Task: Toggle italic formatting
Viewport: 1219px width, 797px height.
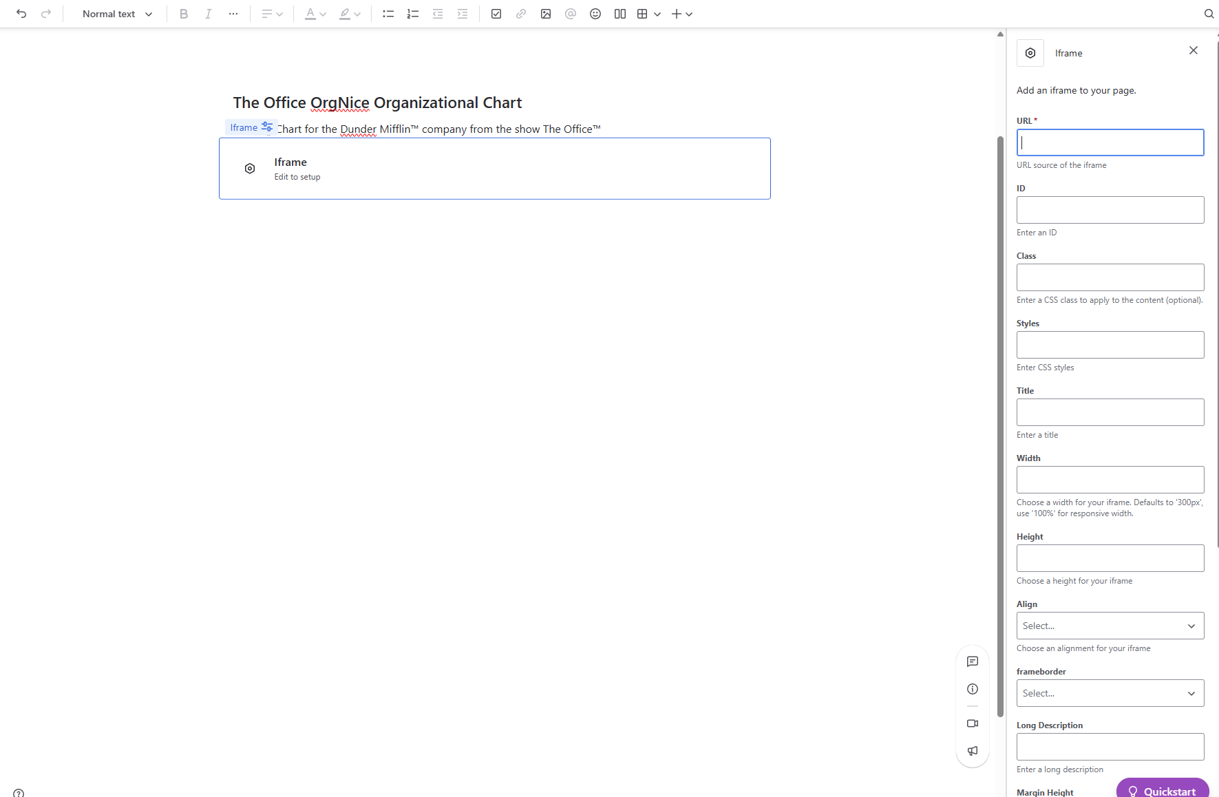Action: point(209,14)
